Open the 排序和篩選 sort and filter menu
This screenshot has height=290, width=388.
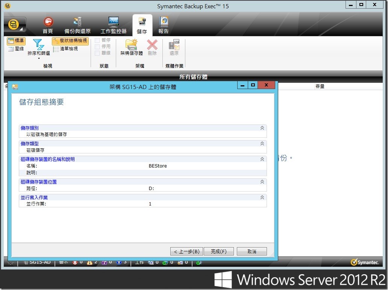(39, 48)
